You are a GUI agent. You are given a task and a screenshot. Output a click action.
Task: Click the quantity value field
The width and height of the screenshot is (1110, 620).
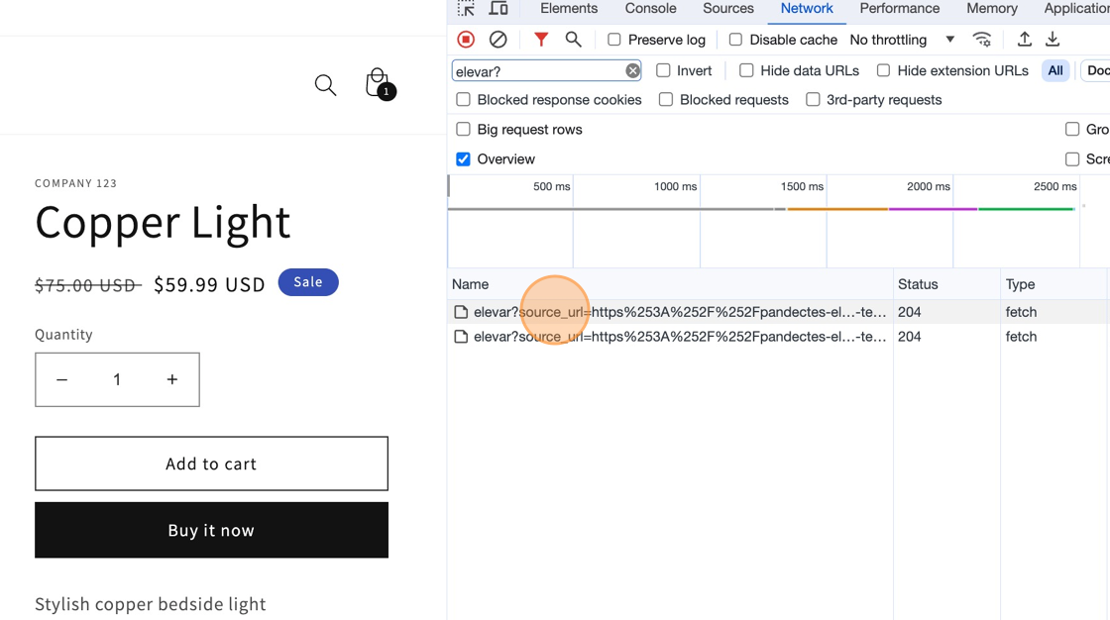coord(117,380)
